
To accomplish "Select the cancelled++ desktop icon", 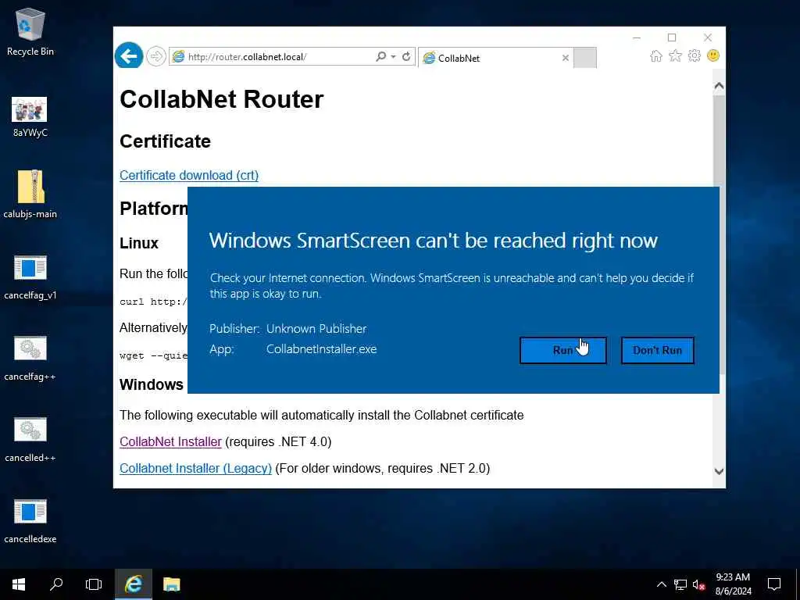I will pyautogui.click(x=30, y=439).
